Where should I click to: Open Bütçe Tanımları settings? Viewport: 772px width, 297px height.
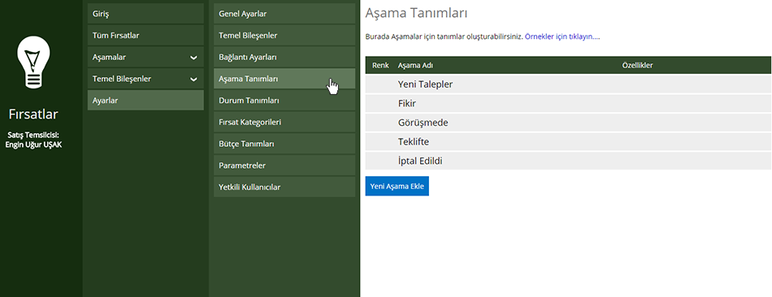pos(284,144)
